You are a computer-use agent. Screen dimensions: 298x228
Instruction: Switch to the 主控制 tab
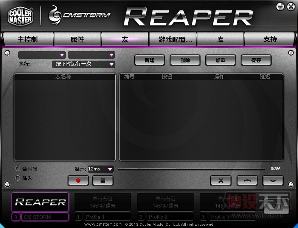point(28,39)
